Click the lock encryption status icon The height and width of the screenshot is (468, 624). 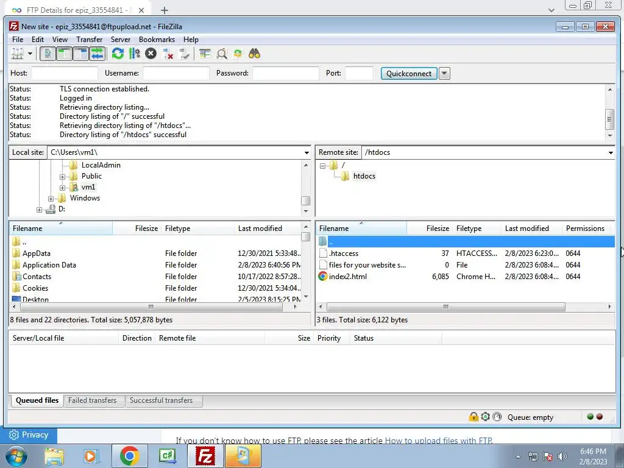click(473, 417)
